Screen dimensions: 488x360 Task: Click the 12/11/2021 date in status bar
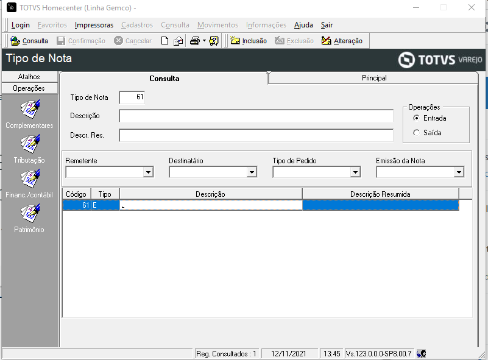coord(289,354)
